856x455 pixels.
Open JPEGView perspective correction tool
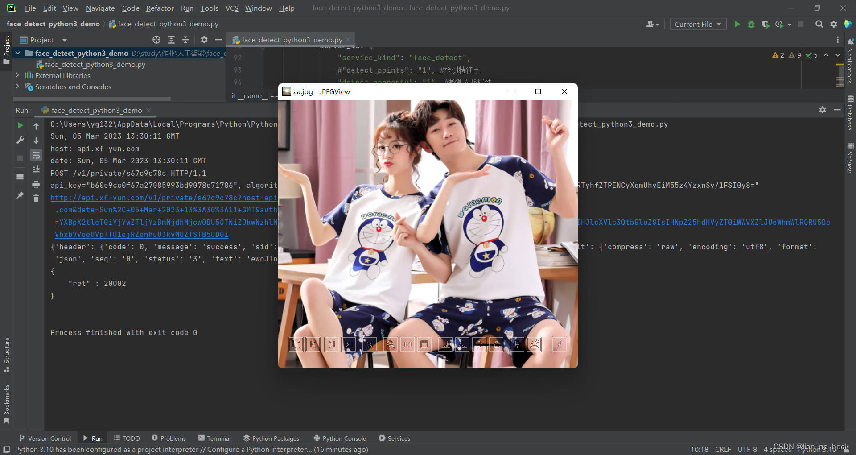tap(497, 344)
